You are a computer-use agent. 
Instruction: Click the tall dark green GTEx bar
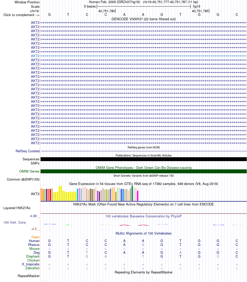click(132, 193)
